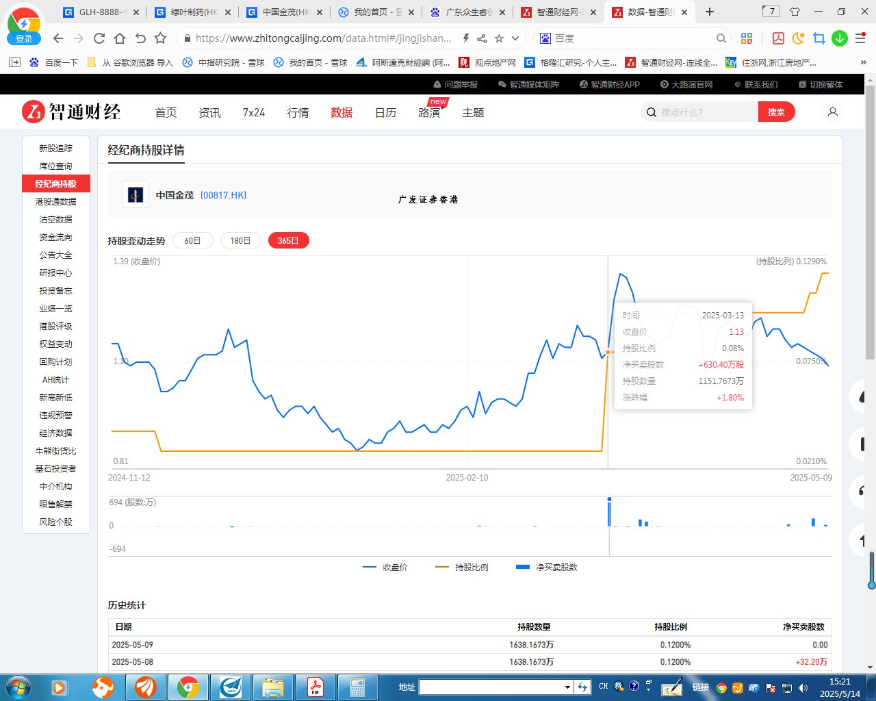
Task: Click the blue screenshot crop icon
Action: pyautogui.click(x=819, y=38)
